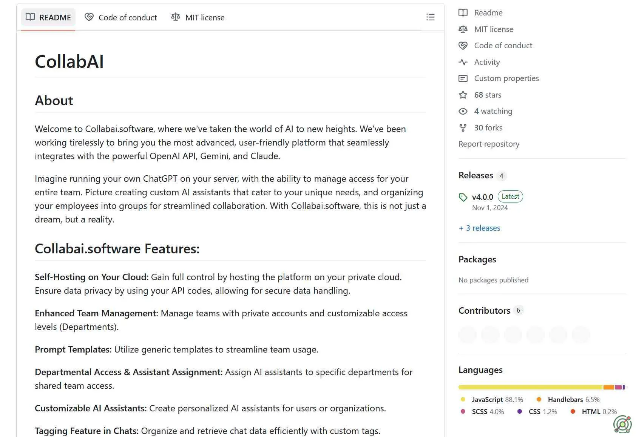Click the fork icon beside 30 forks
Viewport: 636px width, 437px height.
(463, 127)
